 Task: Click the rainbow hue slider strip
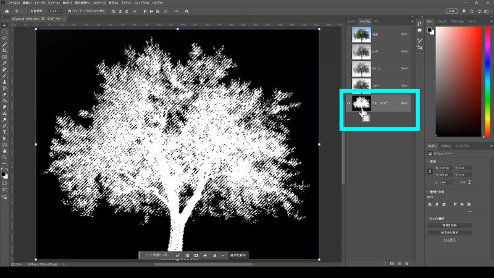(x=487, y=80)
